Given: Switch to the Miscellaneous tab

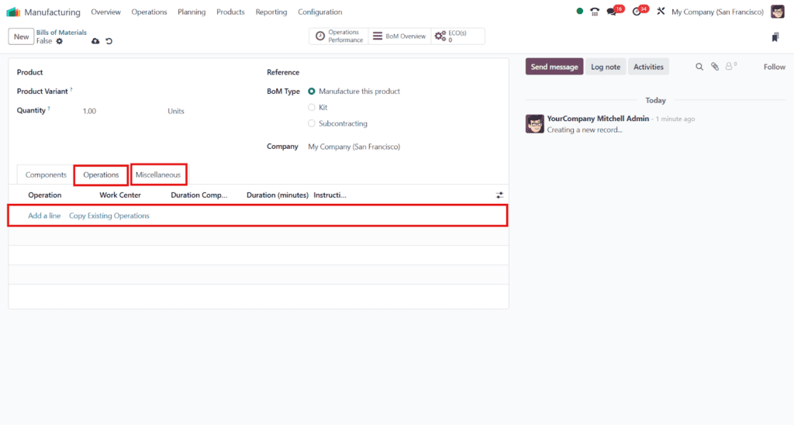Looking at the screenshot, I should point(158,174).
